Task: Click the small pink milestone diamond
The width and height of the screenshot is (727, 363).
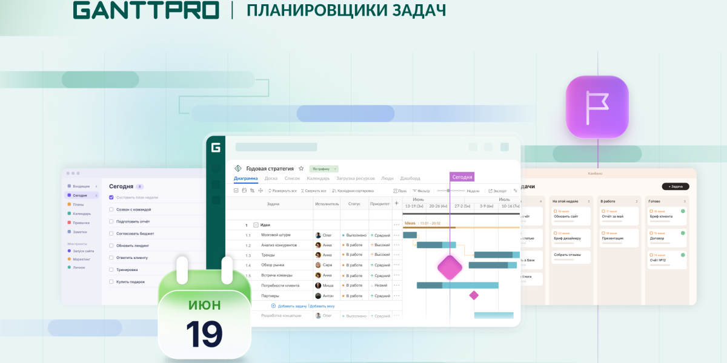Action: pos(474,295)
